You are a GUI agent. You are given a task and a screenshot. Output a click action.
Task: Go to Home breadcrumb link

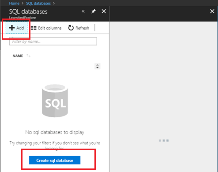point(14,4)
